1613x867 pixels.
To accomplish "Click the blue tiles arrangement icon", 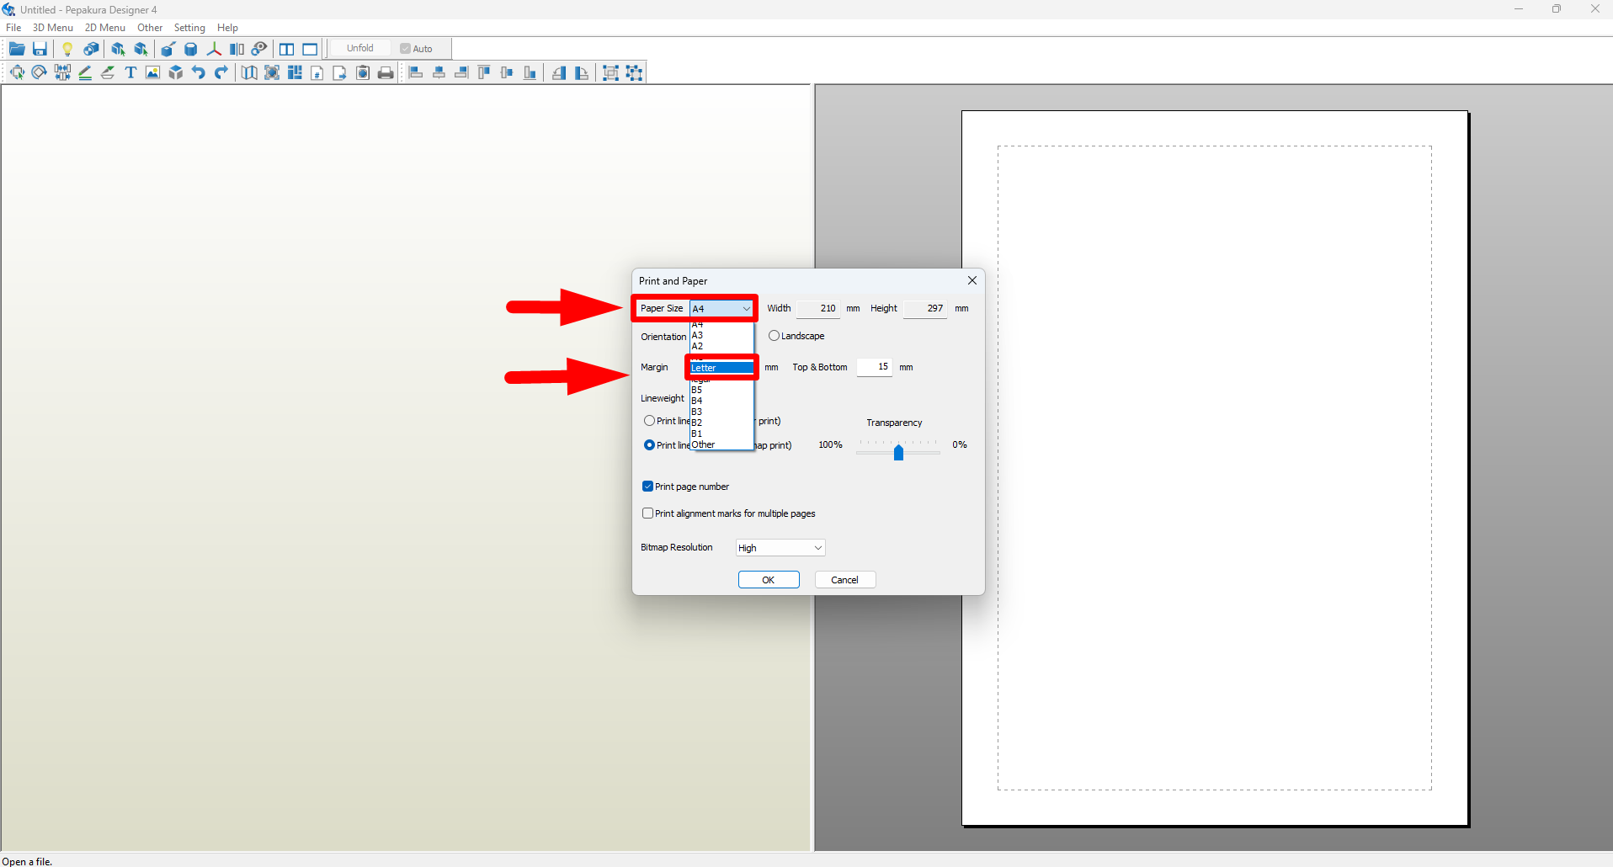I will pos(295,72).
